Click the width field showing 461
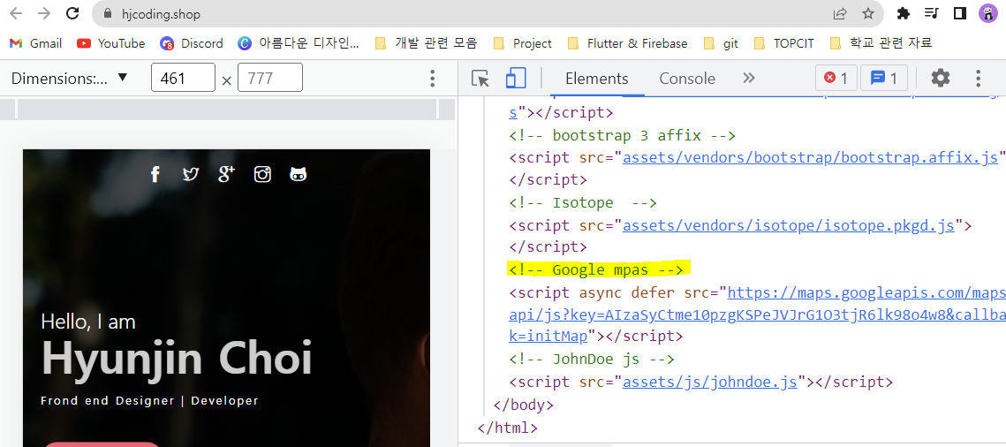This screenshot has width=1006, height=447. click(183, 79)
